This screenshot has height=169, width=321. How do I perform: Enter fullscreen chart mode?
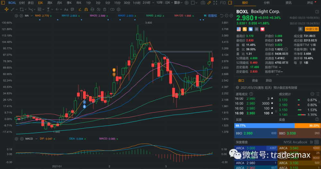tap(215, 3)
